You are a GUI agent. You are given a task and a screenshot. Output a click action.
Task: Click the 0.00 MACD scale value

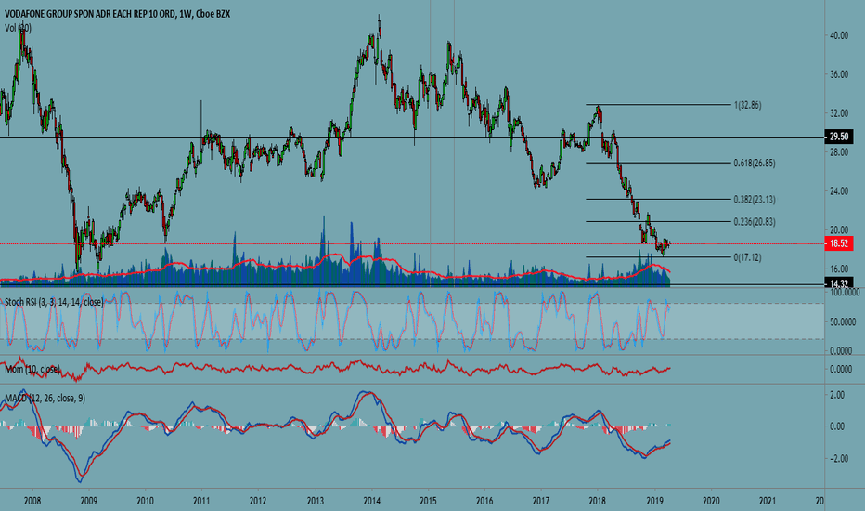coord(837,426)
